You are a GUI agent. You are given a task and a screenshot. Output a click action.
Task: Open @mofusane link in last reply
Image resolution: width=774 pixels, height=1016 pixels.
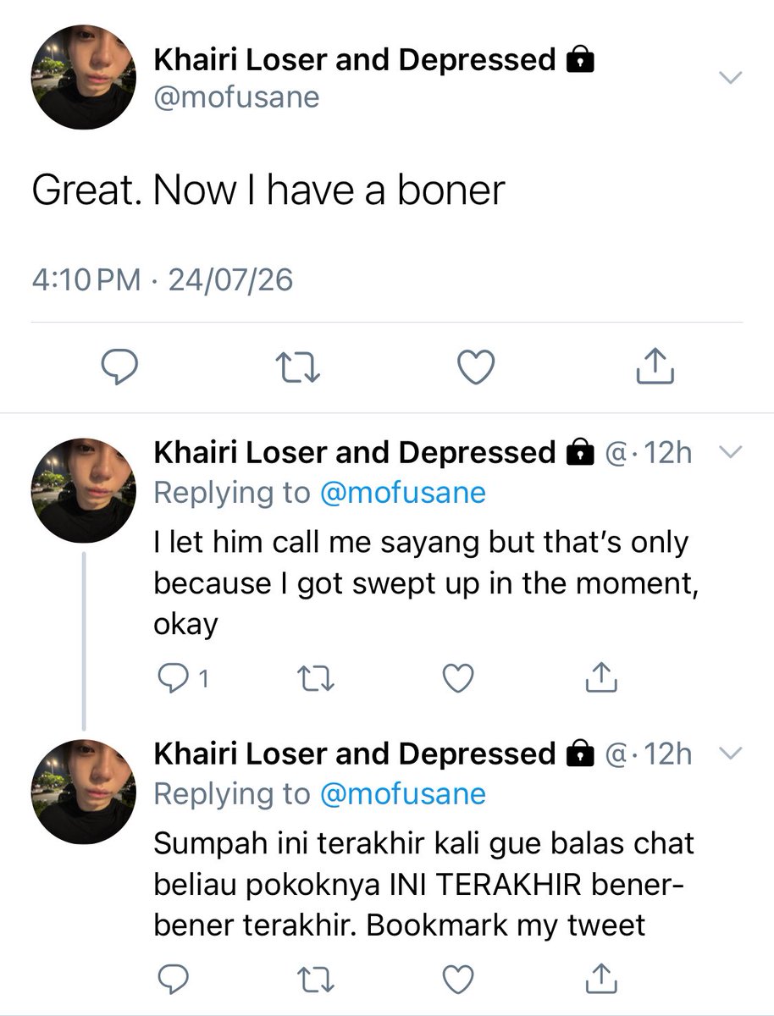coord(403,793)
